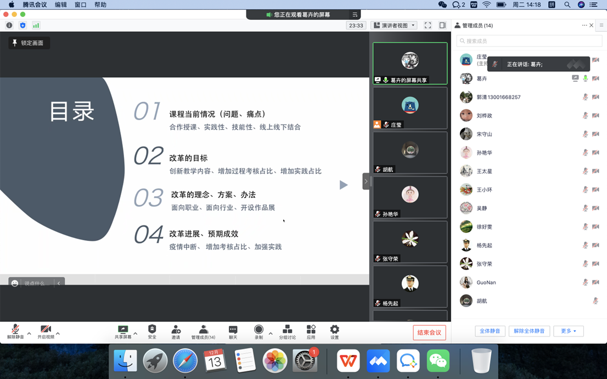Screen dimensions: 607x379
Task: Toggle 锁定画面 pin on shared screen
Action: [x=29, y=43]
